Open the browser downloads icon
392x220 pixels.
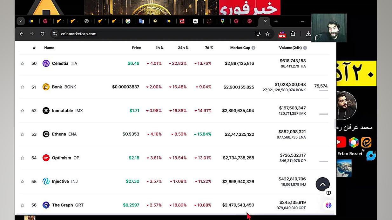click(308, 34)
